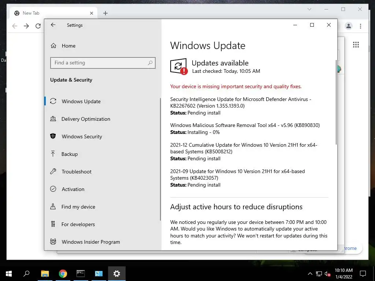Click the 2021-12 Cumulative Update KB5008212 entry
This screenshot has height=281, width=375.
coord(244,151)
